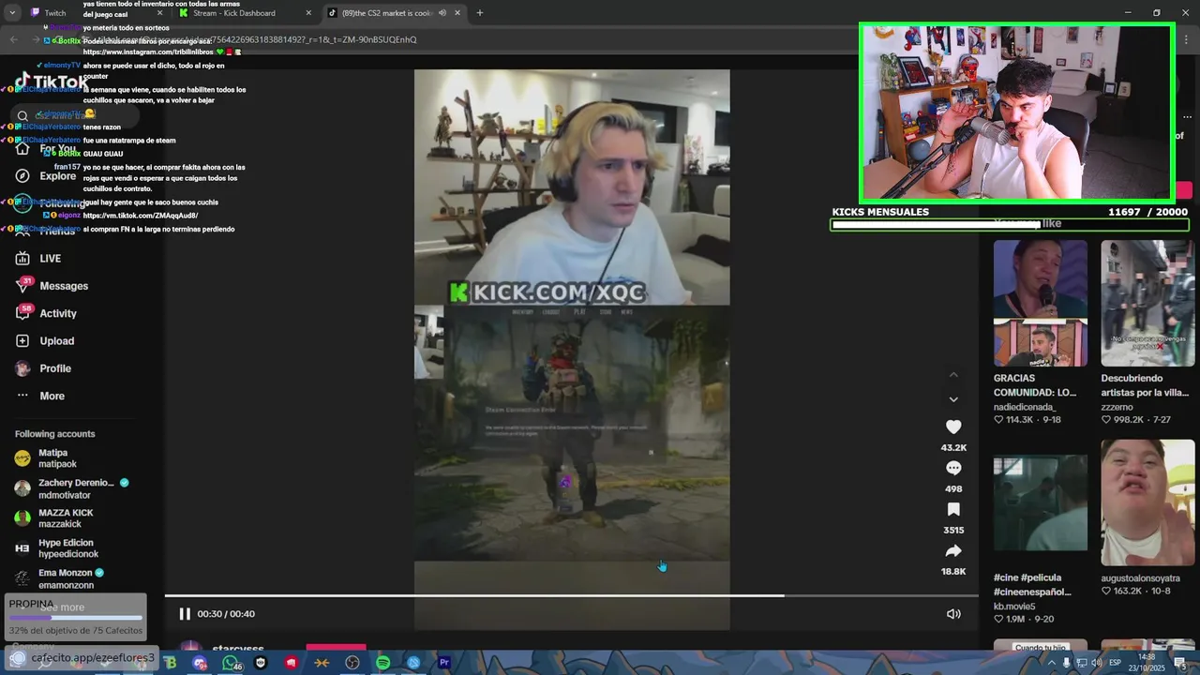Open Activity in the sidebar

[x=58, y=313]
